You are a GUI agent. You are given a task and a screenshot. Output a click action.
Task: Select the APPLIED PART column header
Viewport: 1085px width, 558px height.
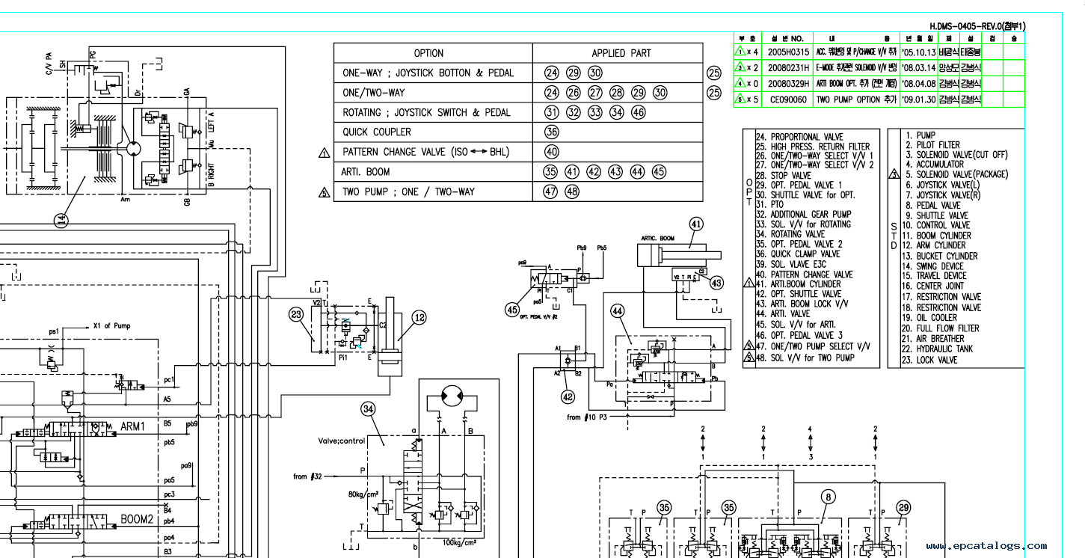(x=621, y=53)
